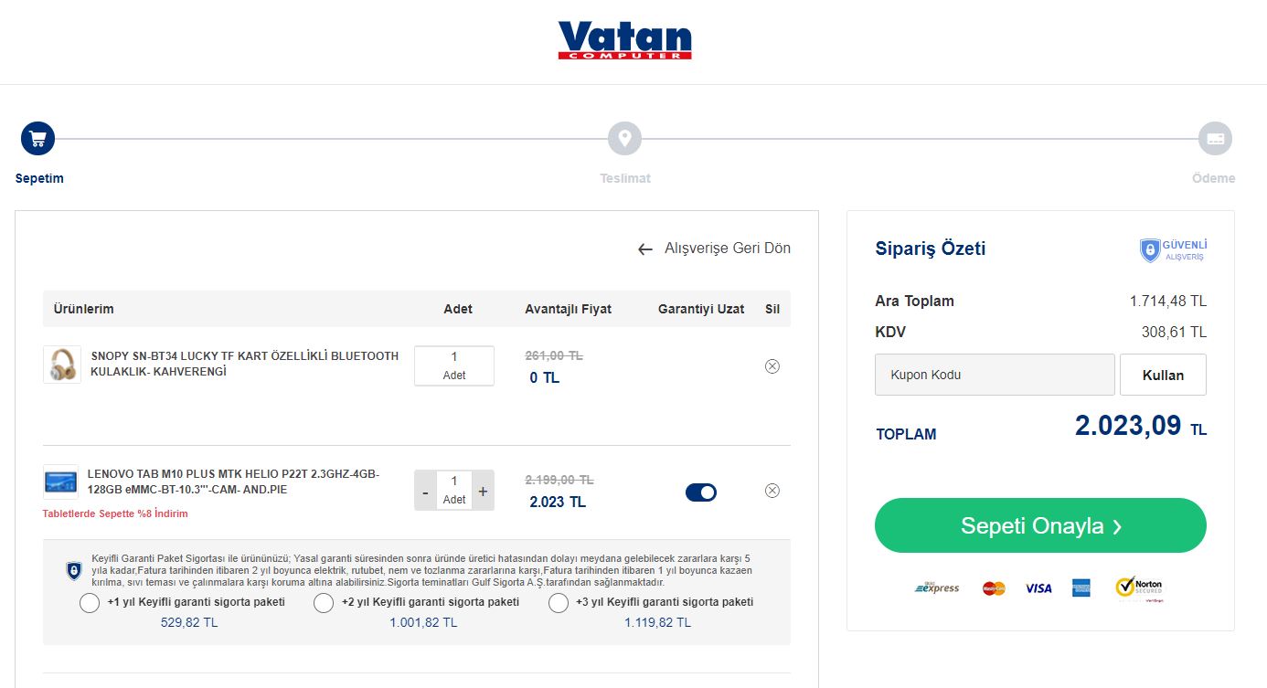Decrease Lenovo tablet quantity with minus

425,491
